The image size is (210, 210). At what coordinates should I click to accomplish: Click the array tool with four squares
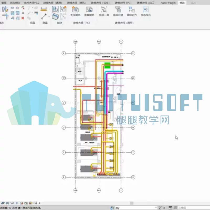pos(12,13)
